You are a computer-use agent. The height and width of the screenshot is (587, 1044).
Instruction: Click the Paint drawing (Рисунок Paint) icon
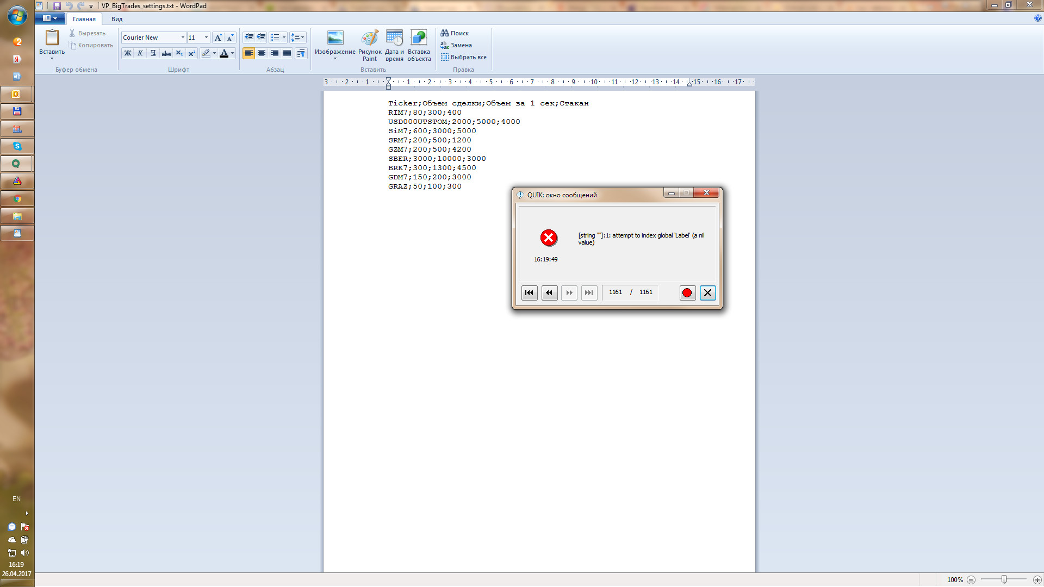[370, 45]
